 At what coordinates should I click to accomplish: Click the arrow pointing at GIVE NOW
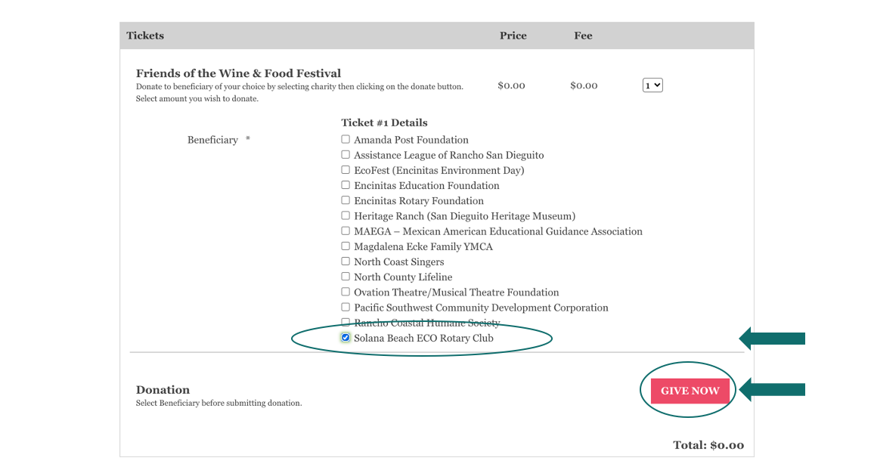772,391
